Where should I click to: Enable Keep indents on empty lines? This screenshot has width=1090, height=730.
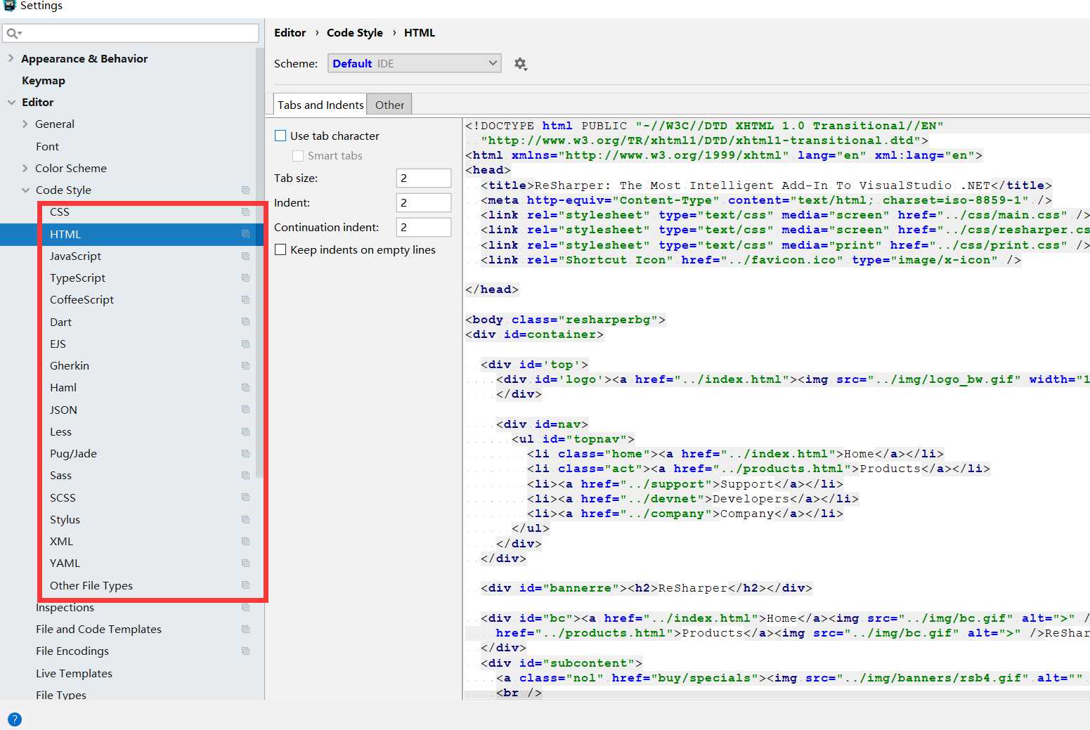click(280, 249)
